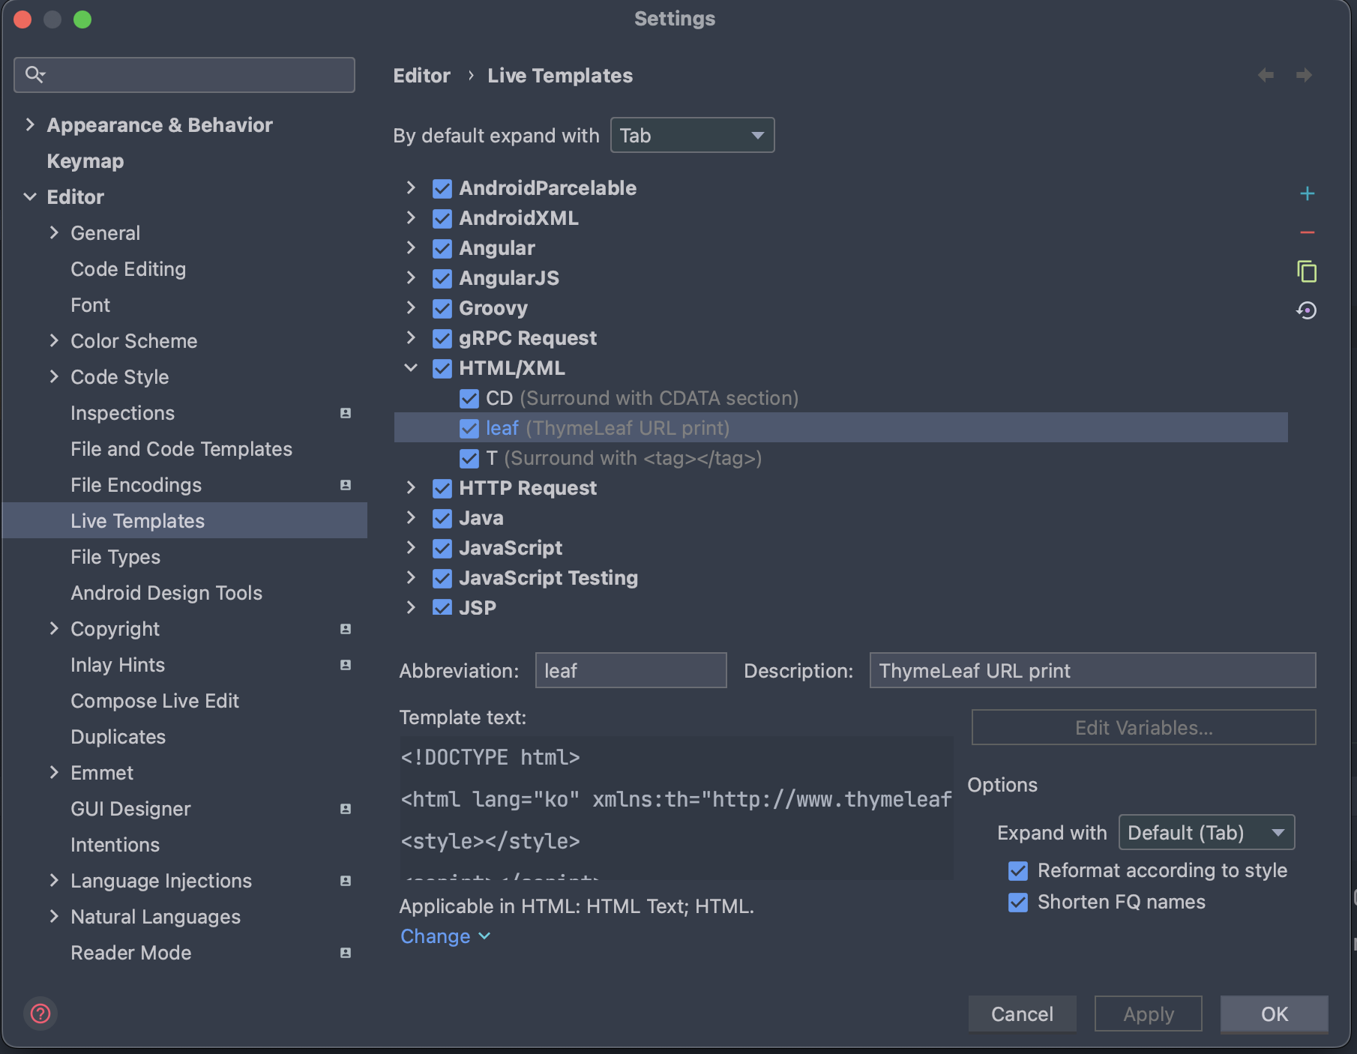
Task: Click the OK button
Action: click(x=1274, y=1014)
